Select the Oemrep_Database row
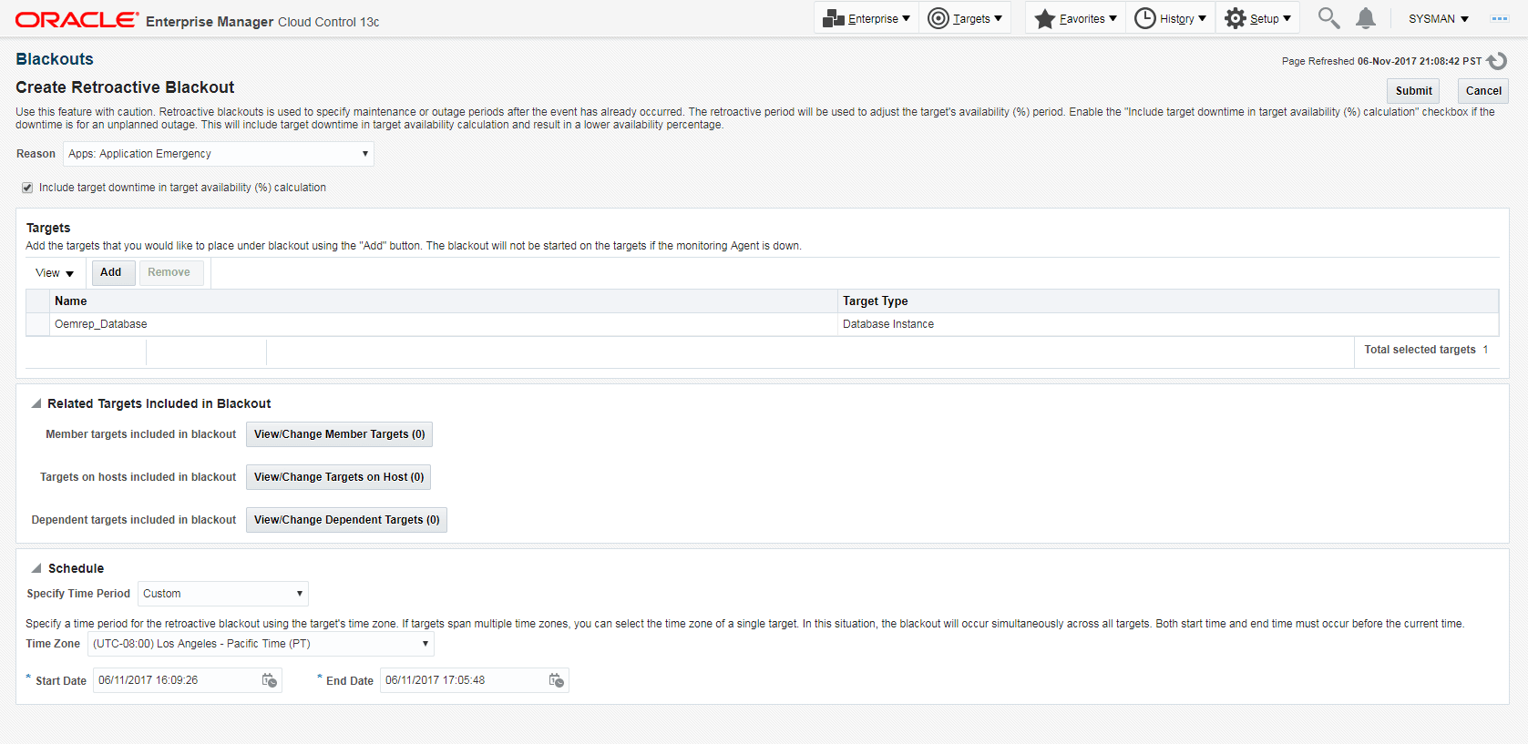 coord(763,324)
